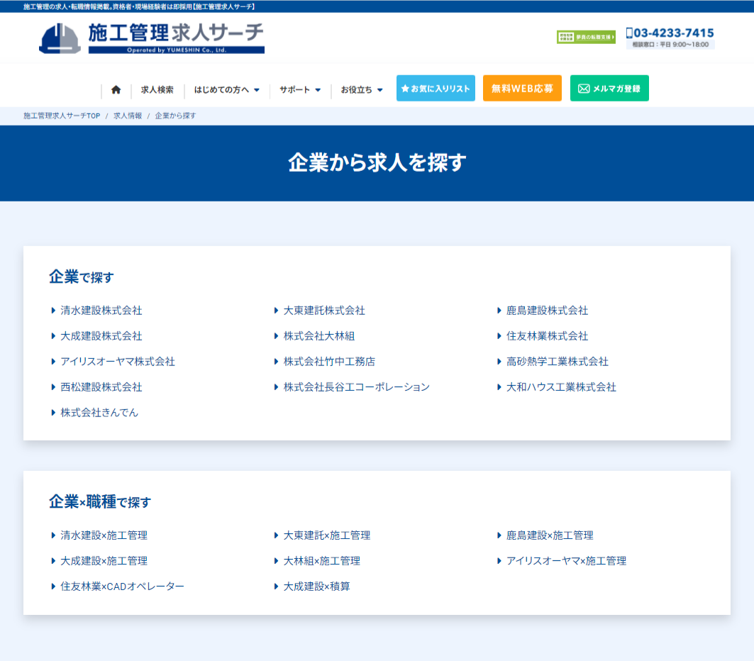Open 高砂熱学工業株式会社 company link
This screenshot has width=754, height=661.
click(x=558, y=362)
